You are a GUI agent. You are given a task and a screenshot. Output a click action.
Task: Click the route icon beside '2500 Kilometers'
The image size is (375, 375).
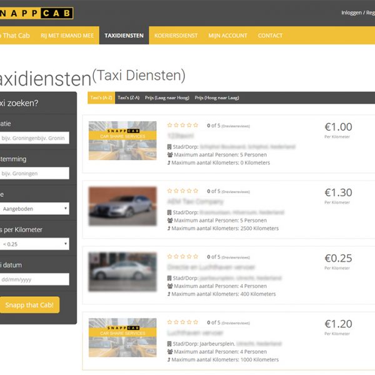[x=169, y=228]
